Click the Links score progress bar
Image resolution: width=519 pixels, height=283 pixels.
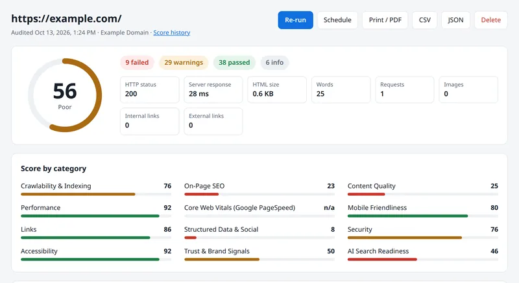[x=96, y=238]
